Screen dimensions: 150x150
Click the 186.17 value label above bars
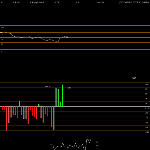click(48, 87)
